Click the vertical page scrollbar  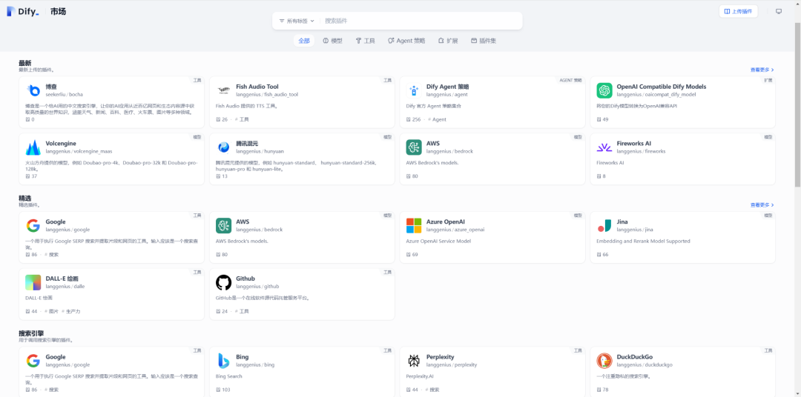pyautogui.click(x=797, y=104)
